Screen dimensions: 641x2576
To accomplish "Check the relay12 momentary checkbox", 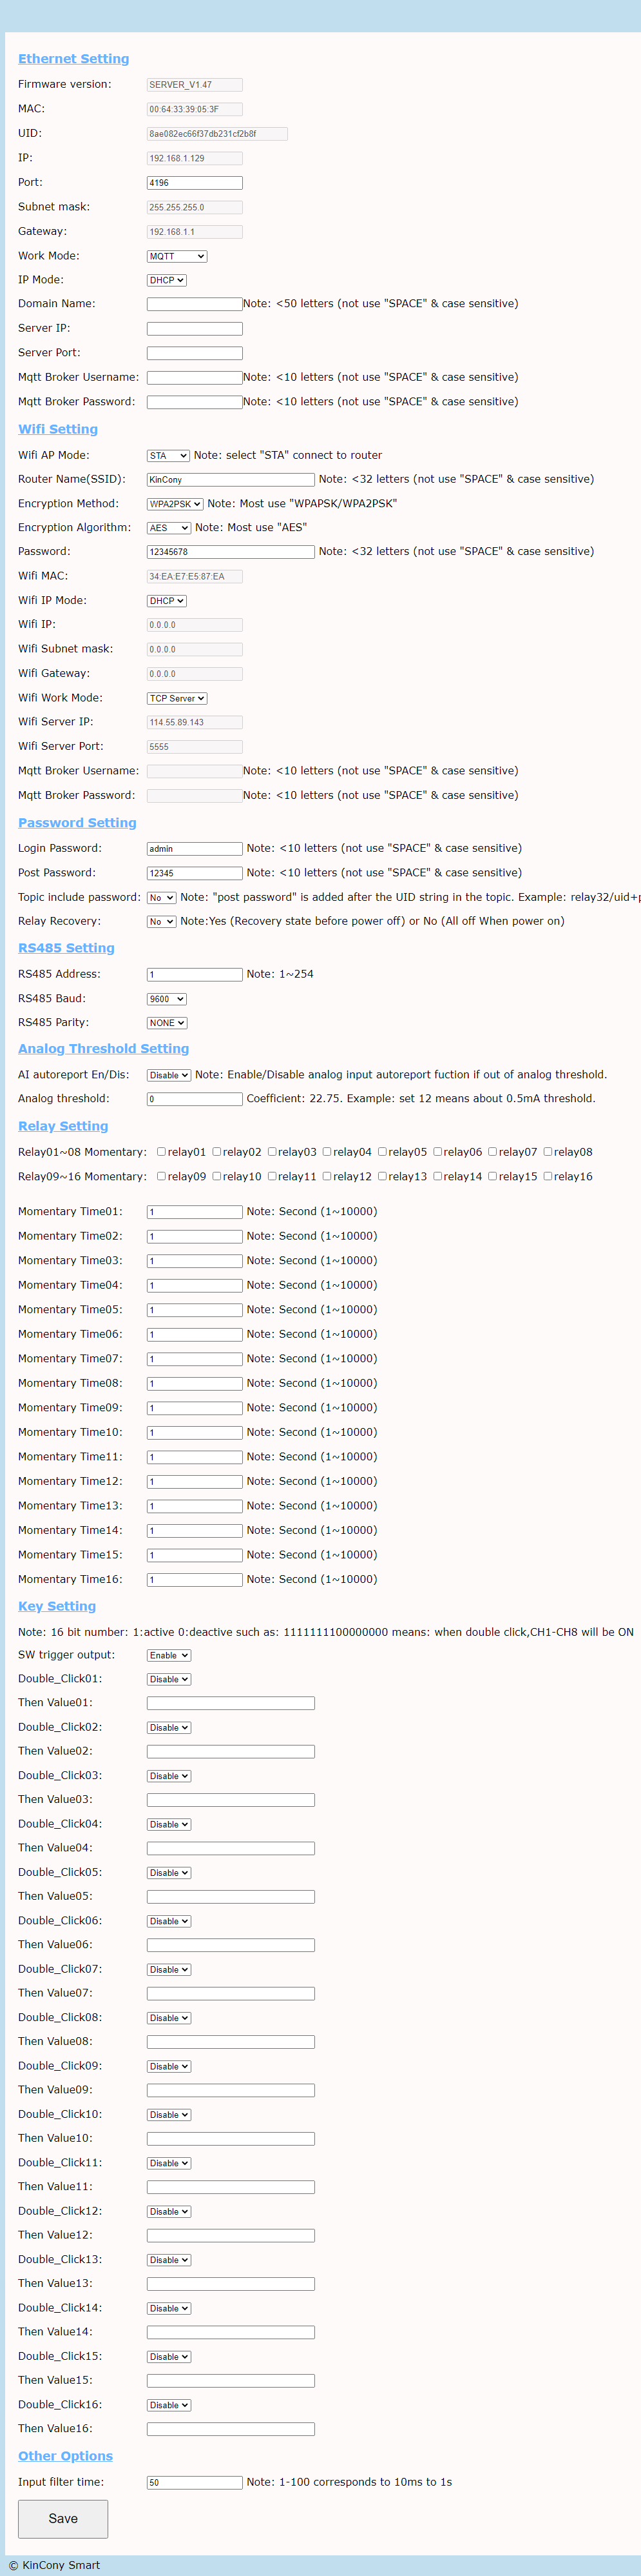I will [x=327, y=1176].
